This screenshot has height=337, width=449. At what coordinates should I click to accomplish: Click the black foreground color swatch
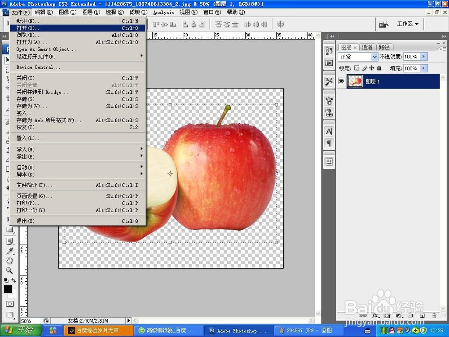click(x=8, y=289)
